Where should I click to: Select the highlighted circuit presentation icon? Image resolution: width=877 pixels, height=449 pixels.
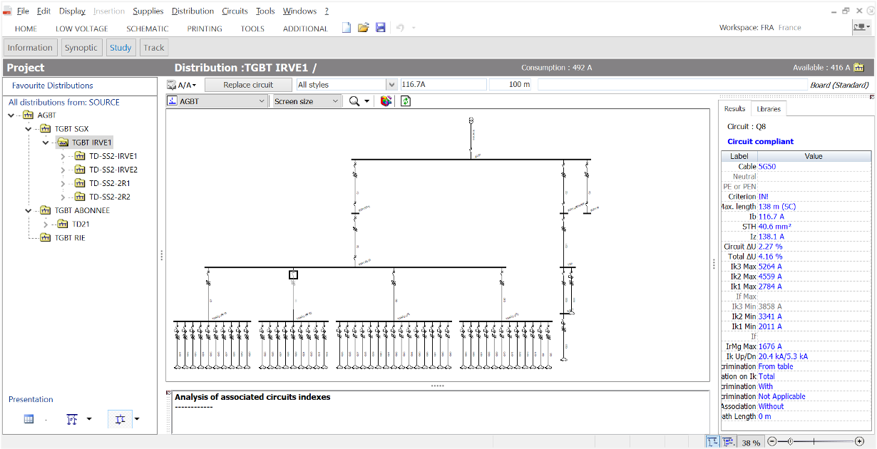click(x=121, y=419)
